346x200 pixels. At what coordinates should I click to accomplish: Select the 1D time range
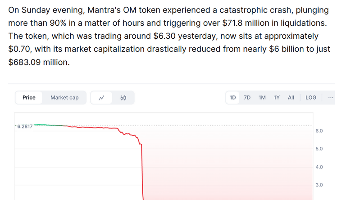point(232,98)
